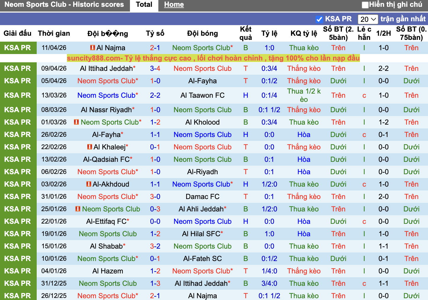
Task: Toggle the KSA PR league filter checkbox
Action: pyautogui.click(x=319, y=19)
